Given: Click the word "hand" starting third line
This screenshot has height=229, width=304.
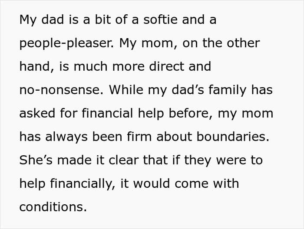Looking at the screenshot, I should pos(35,66).
